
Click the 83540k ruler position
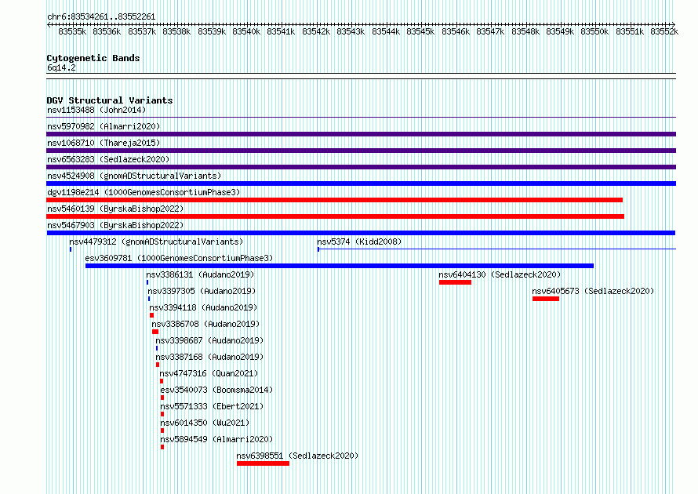pyautogui.click(x=246, y=31)
